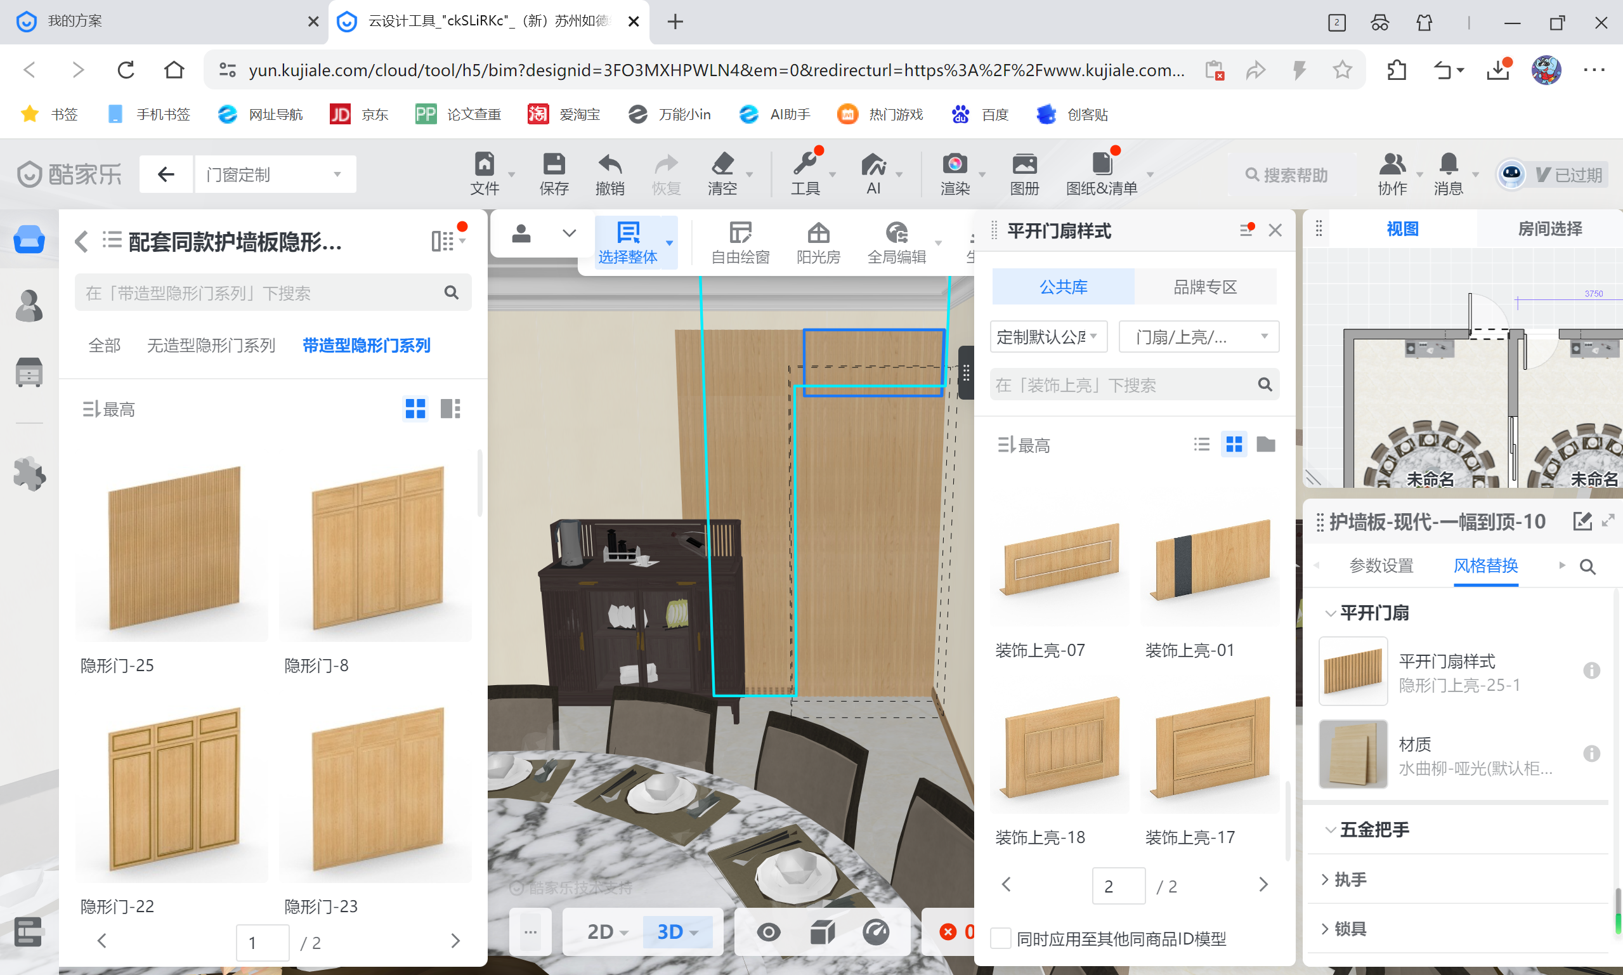Check apply to same product ID models
1623x975 pixels.
pos(1000,938)
